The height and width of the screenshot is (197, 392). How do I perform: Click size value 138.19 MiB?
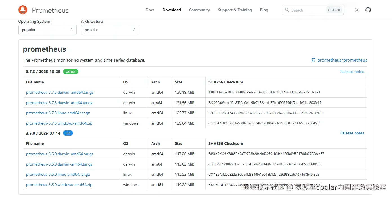(x=184, y=92)
